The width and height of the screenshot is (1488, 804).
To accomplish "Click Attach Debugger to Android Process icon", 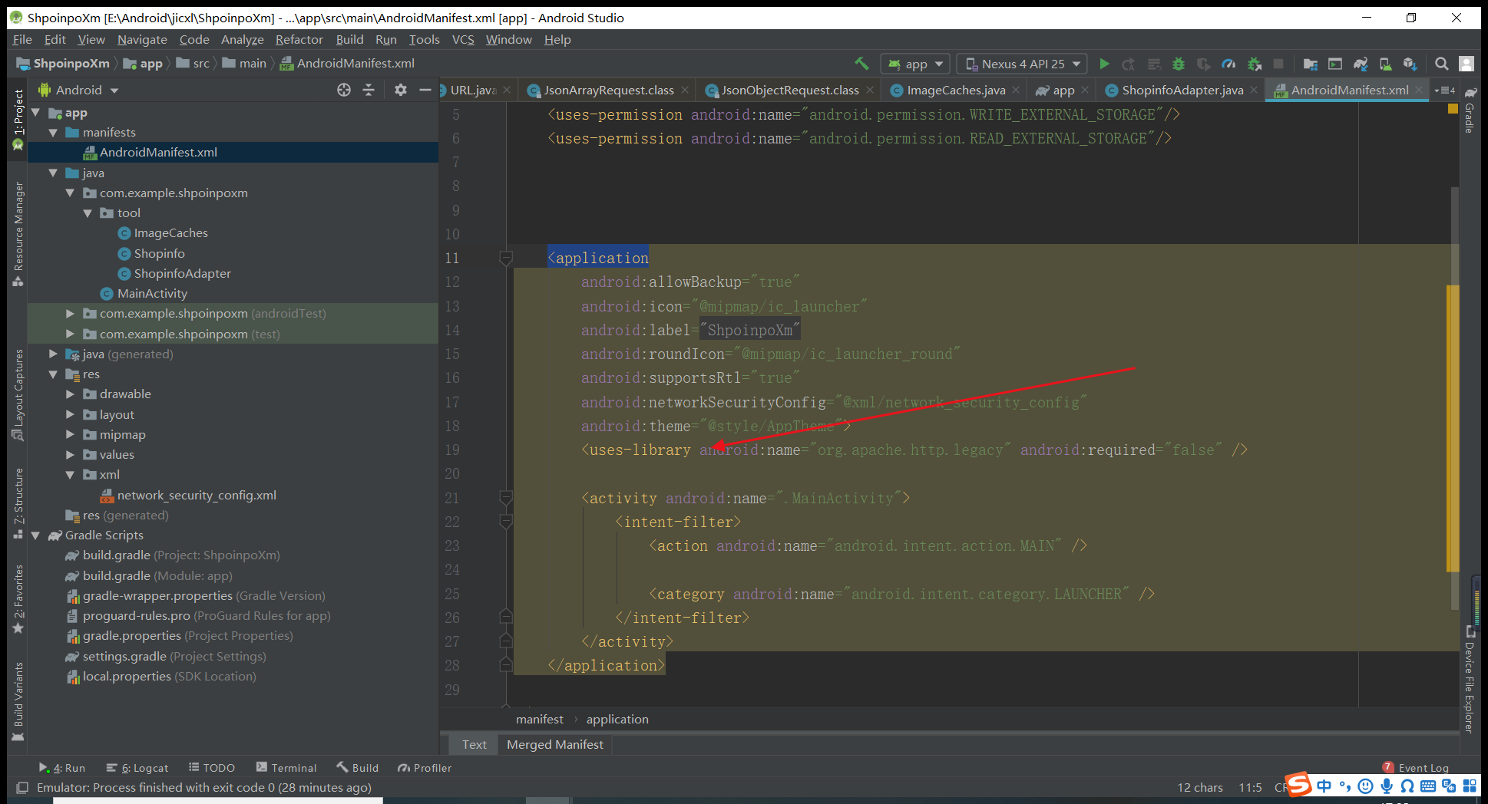I will pyautogui.click(x=1255, y=64).
